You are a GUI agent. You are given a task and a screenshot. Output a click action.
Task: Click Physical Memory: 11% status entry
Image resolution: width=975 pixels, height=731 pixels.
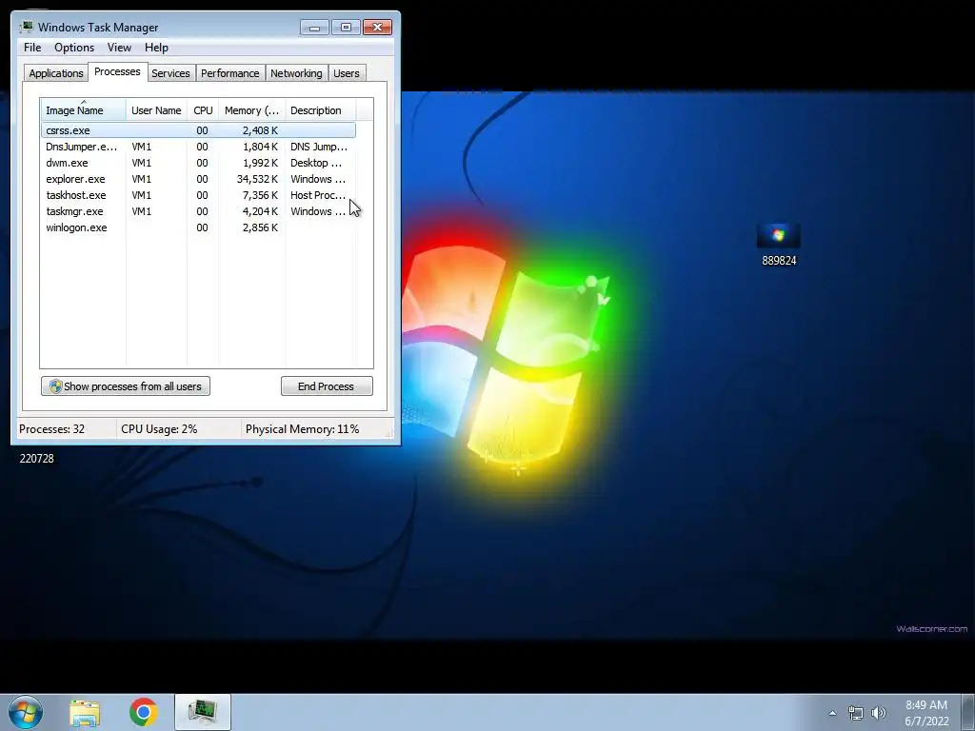(302, 429)
